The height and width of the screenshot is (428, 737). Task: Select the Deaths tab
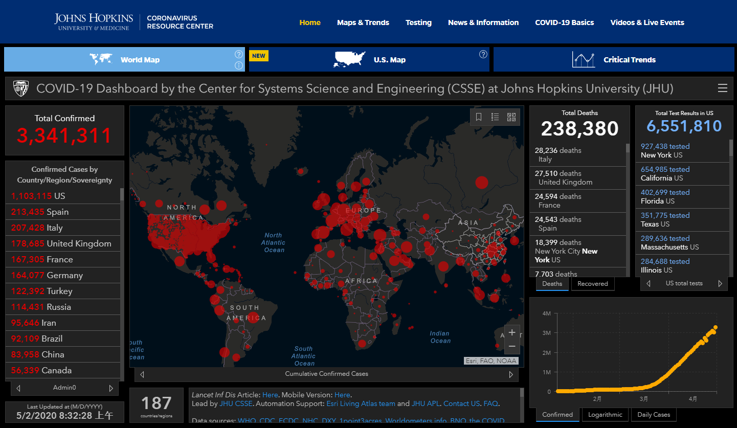point(552,284)
